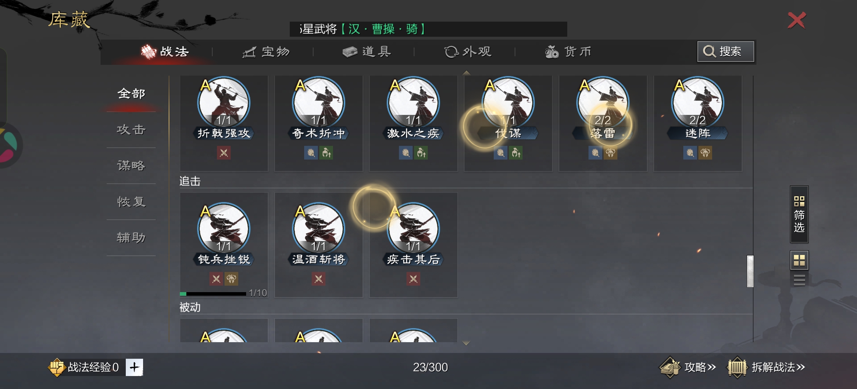Select the 折戟强攻 skill icon
Viewport: 857px width, 389px height.
click(x=224, y=103)
